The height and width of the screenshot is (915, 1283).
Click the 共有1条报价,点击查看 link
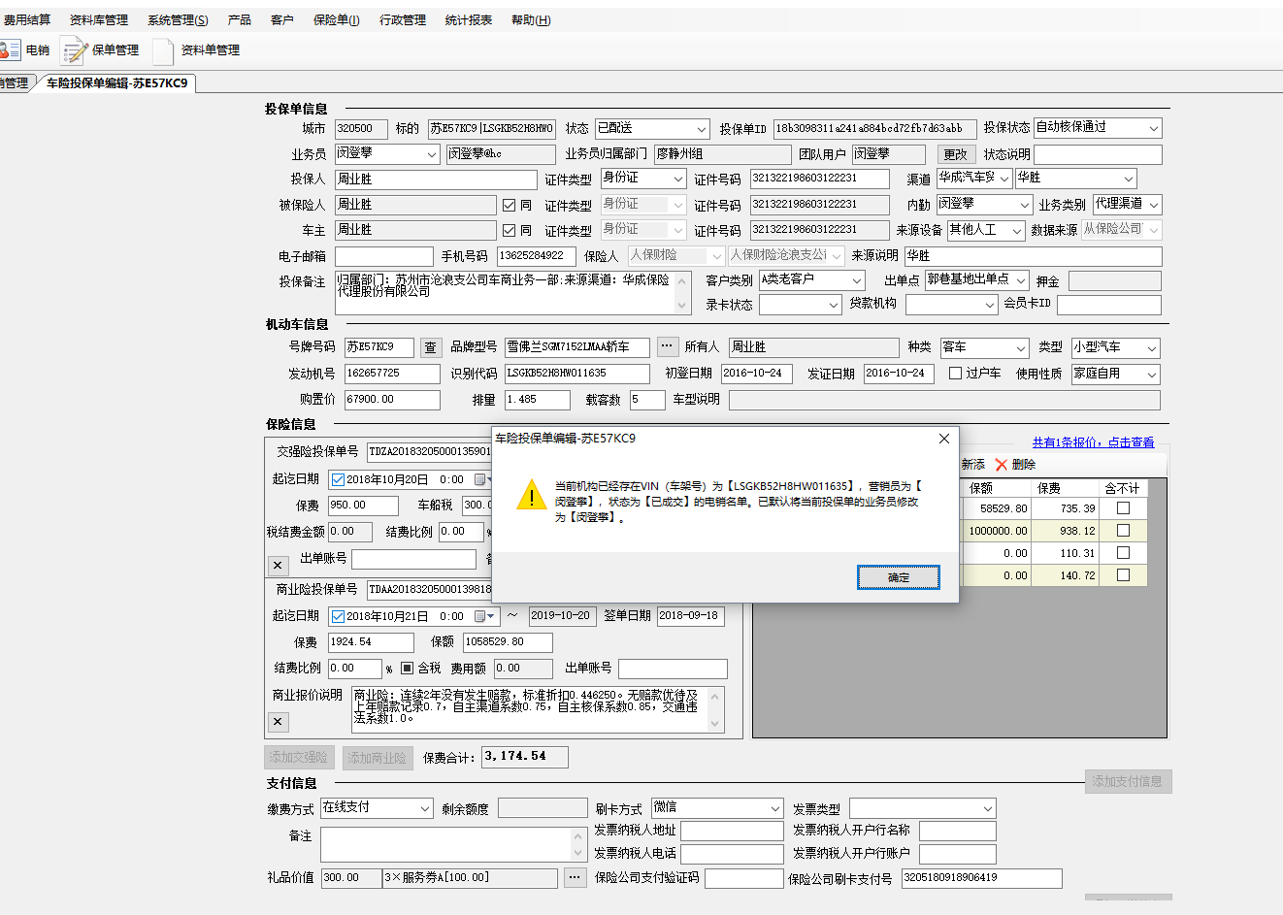1093,442
